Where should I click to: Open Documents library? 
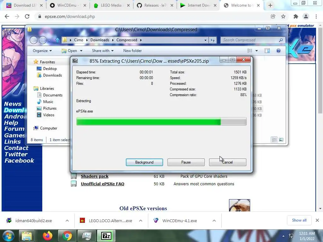(53, 95)
